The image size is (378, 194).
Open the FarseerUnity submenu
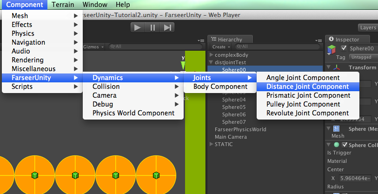[42, 78]
